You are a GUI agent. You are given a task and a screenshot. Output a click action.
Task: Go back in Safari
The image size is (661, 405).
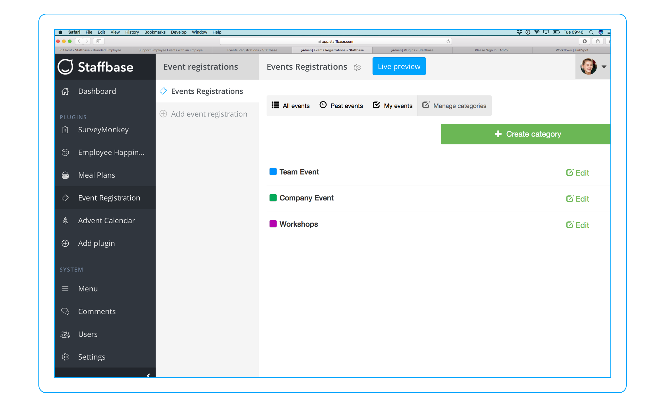click(79, 41)
